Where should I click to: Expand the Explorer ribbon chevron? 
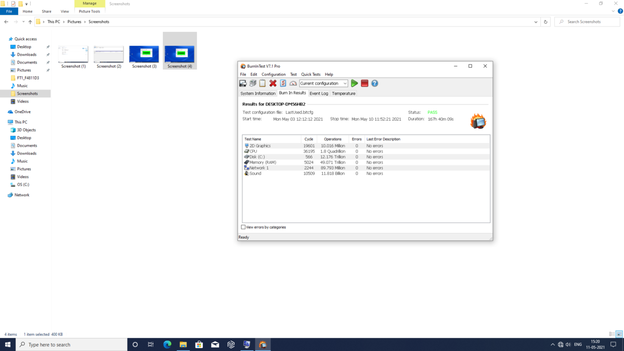tap(614, 11)
